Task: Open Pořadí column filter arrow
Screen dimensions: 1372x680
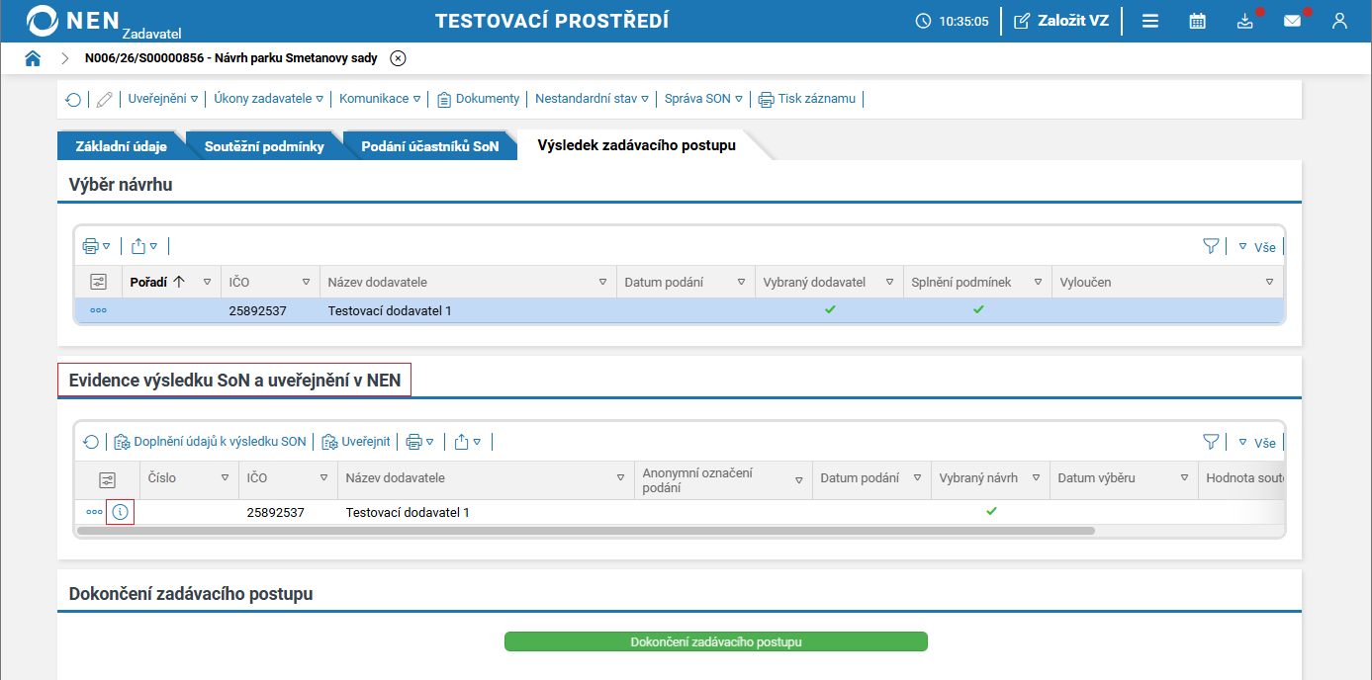Action: 207,282
